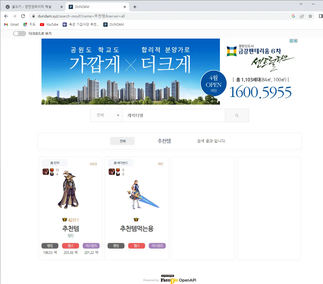Click the 이스핀즈 button on 추천템먹는용 card
323x284 pixels.
click(x=157, y=246)
